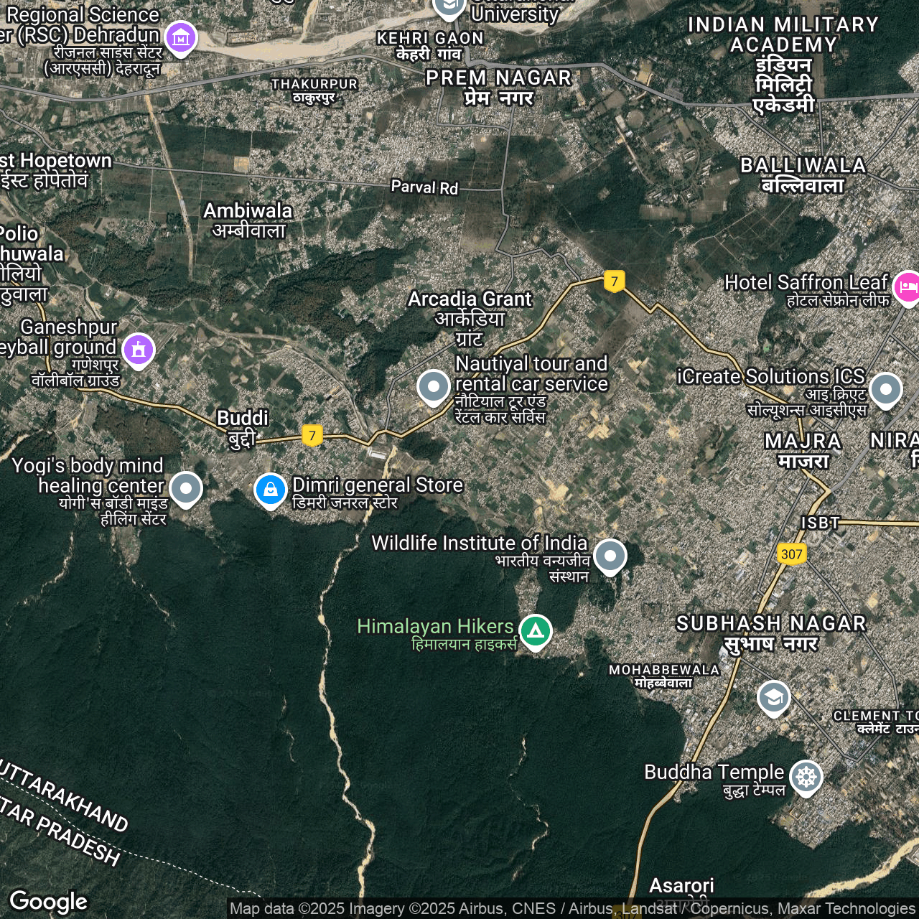Screen dimensions: 919x919
Task: Open the Buddha Temple dharma wheel pin
Action: click(x=806, y=776)
